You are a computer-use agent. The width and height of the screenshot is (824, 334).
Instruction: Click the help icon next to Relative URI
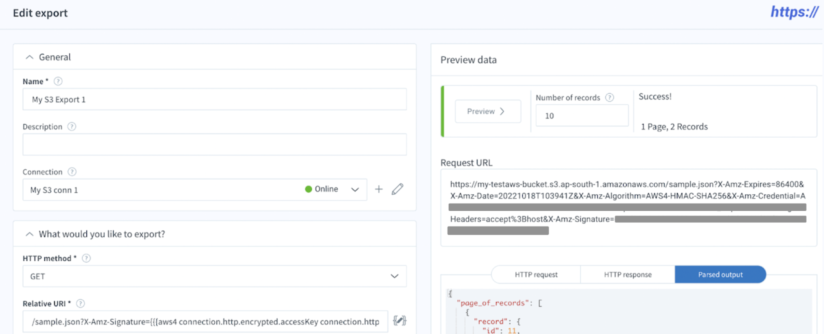[x=81, y=304]
